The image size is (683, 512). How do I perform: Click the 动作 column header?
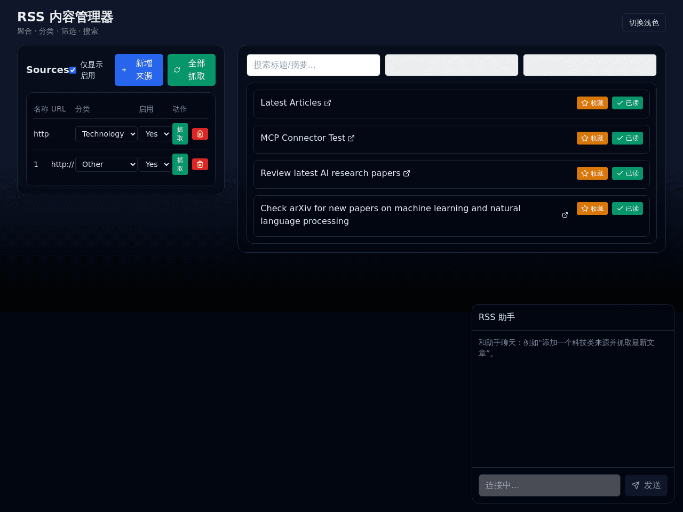click(180, 109)
